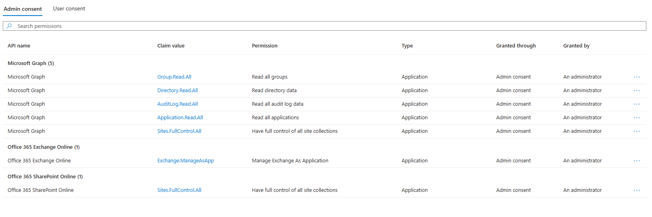The height and width of the screenshot is (217, 652).
Task: Open ellipsis menu for Graph Sites.FullControl.All row
Action: click(x=637, y=131)
